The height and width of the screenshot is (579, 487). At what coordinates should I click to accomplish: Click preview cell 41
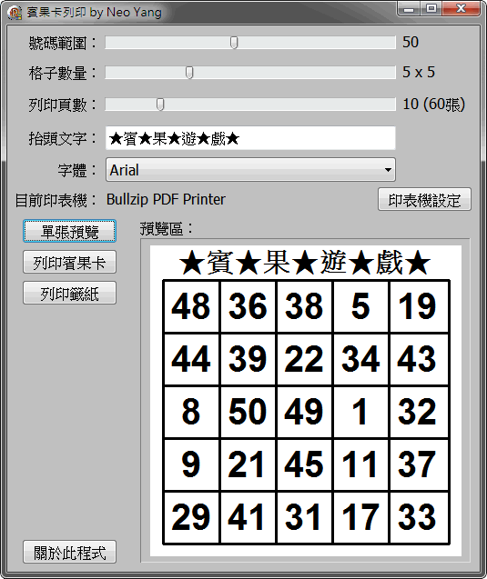click(x=248, y=517)
